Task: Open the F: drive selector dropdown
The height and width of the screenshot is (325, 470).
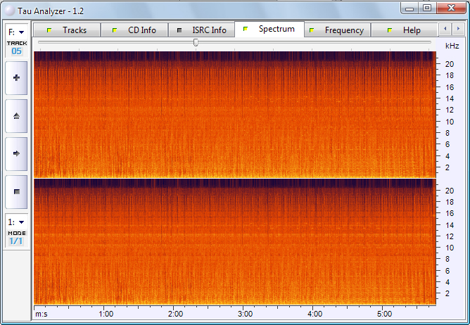Action: click(x=16, y=32)
